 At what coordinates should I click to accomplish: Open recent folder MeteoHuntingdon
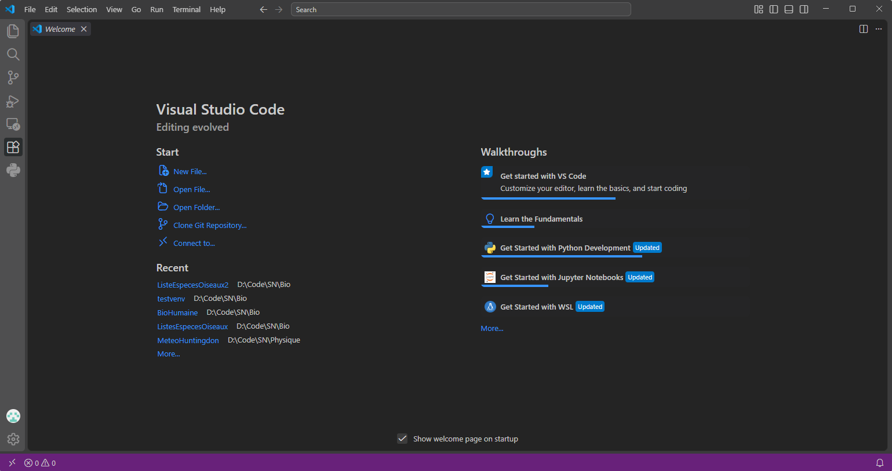pyautogui.click(x=188, y=340)
